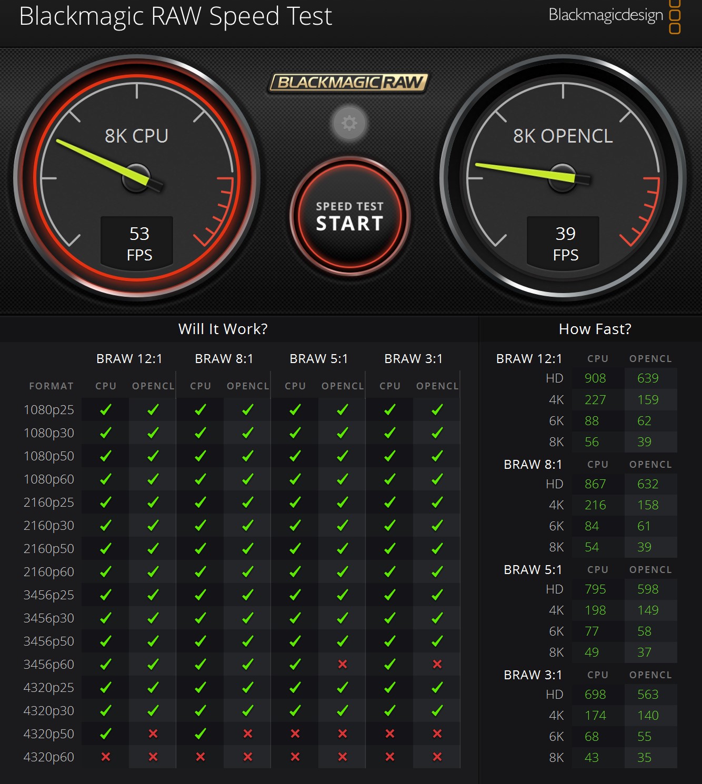
Task: Click the 8K CPU gauge needle hub
Action: pyautogui.click(x=137, y=178)
